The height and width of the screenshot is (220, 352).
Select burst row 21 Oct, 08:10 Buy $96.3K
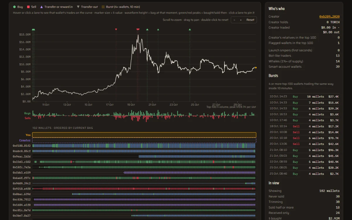(x=304, y=150)
